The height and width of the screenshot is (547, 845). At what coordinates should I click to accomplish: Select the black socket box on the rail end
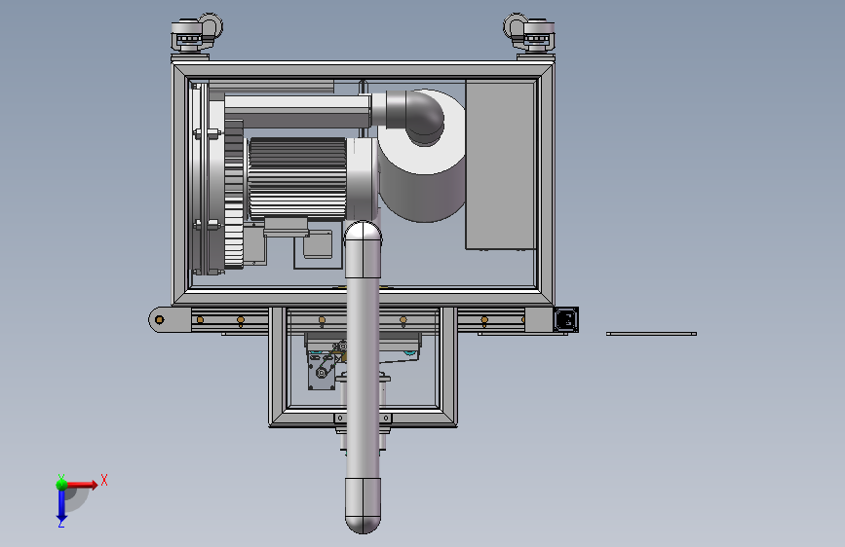point(566,320)
